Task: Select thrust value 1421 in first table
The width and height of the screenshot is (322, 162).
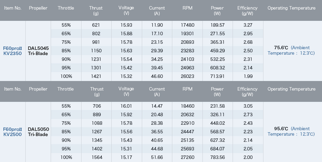Action: pyautogui.click(x=96, y=77)
